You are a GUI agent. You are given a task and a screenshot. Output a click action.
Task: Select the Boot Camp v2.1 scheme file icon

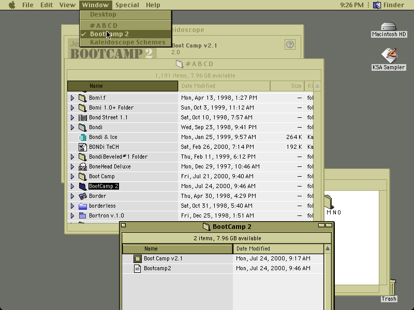pos(137,259)
